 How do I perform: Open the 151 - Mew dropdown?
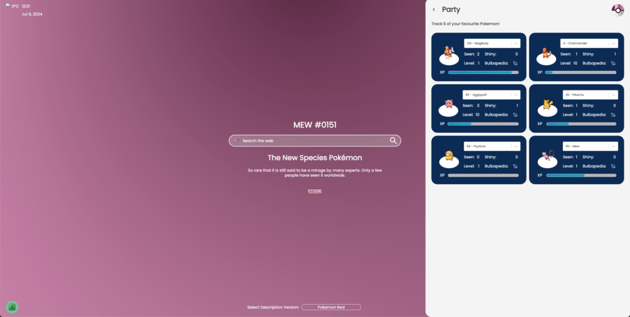tap(590, 146)
